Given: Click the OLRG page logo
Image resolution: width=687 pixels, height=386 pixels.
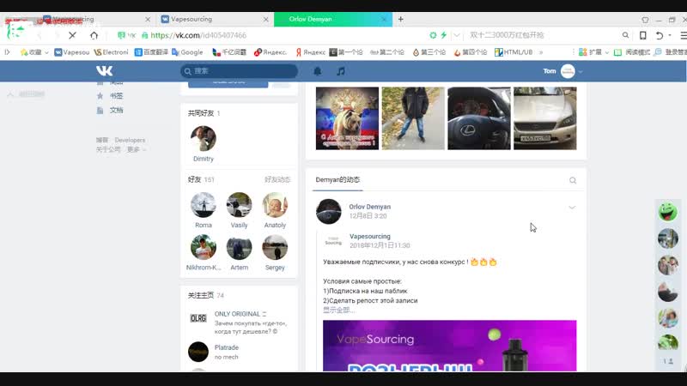Looking at the screenshot, I should click(x=198, y=318).
